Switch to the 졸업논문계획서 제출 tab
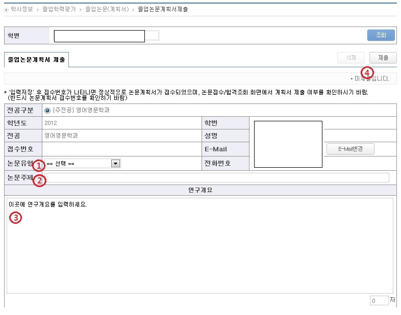The image size is (401, 315). (36, 60)
